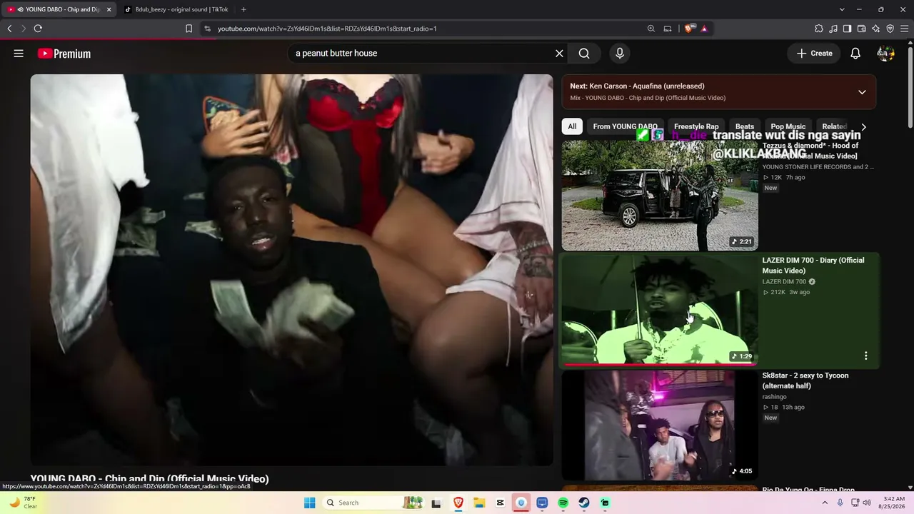
Task: Toggle the browser sidebar panel
Action: click(x=847, y=29)
